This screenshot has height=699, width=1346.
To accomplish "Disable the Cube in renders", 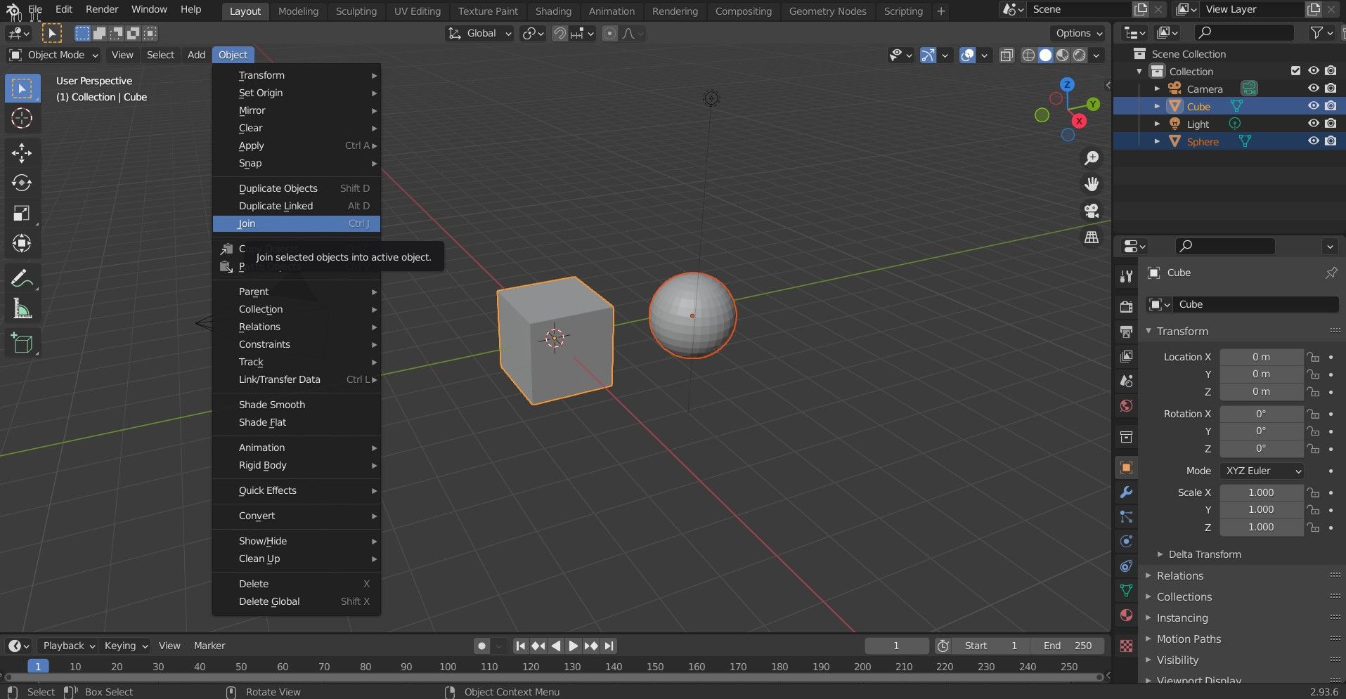I will point(1329,105).
